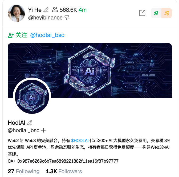Open the 1.3K Followers list
The width and height of the screenshot is (179, 177).
64,171
